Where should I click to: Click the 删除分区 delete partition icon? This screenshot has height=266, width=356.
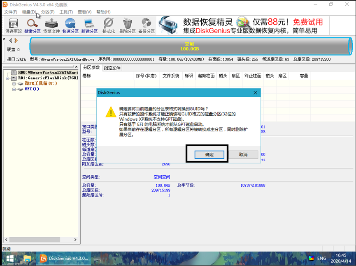click(x=127, y=26)
